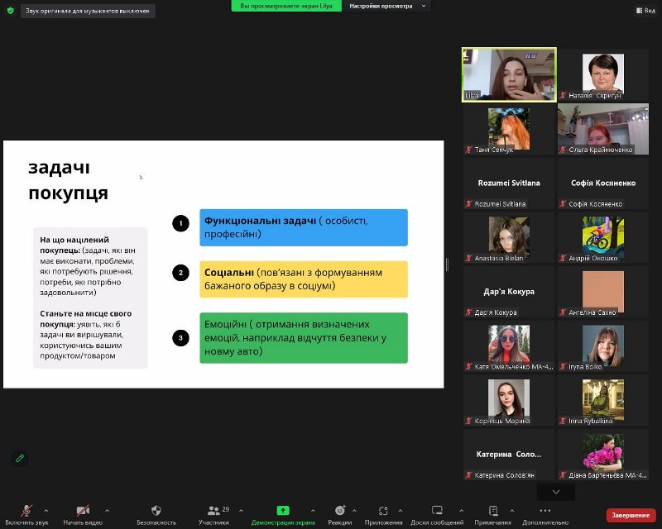The image size is (662, 529).
Task: Select Катерина Солов'ян participant tile
Action: 509,455
